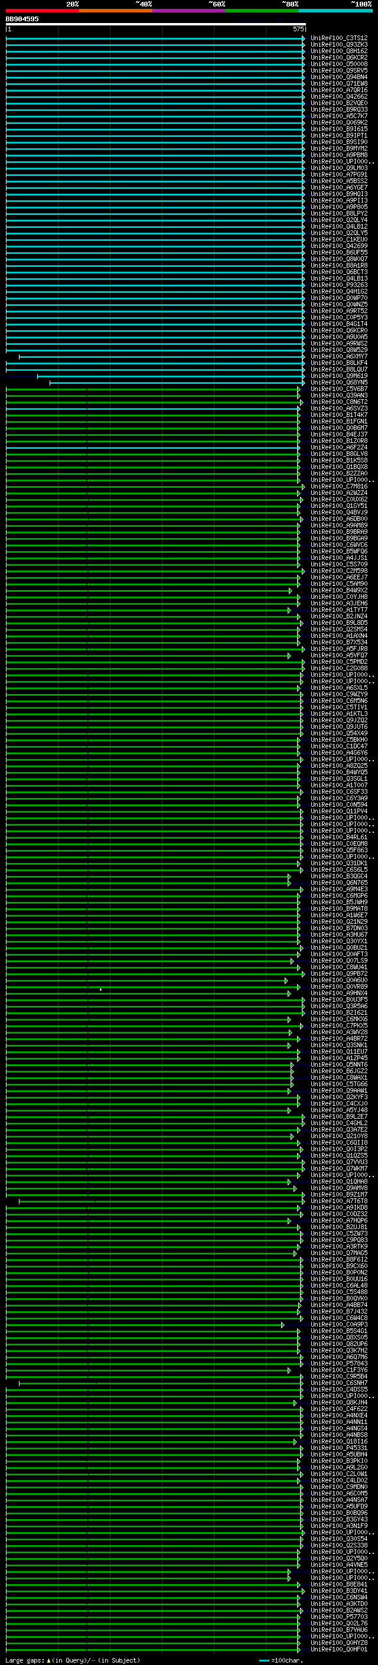Click the UniRef100_C5V6B7 label
The width and height of the screenshot is (378, 1665).
pos(338,389)
